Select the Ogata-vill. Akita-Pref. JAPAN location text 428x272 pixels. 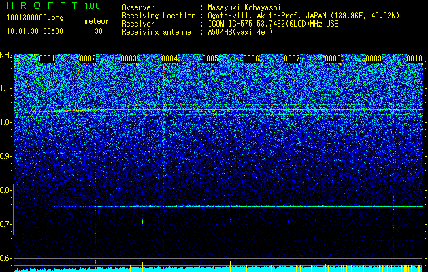(x=303, y=16)
